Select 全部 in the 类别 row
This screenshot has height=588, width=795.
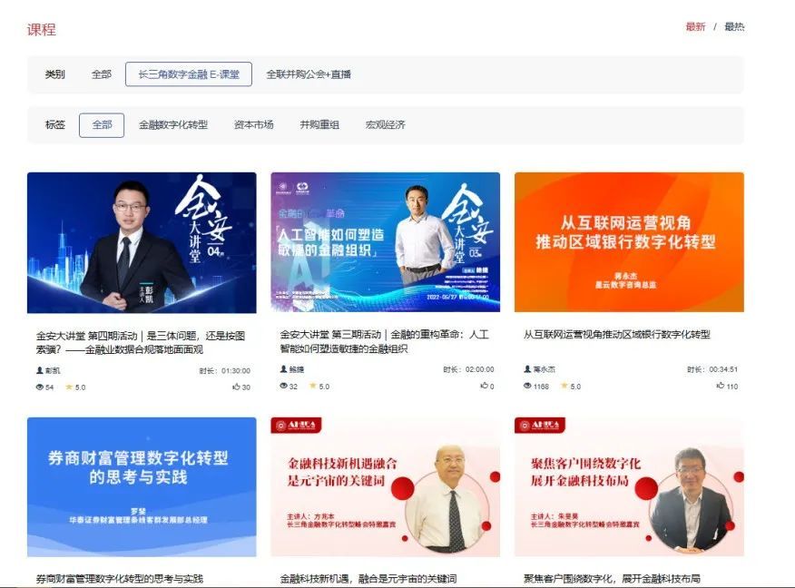[102, 74]
